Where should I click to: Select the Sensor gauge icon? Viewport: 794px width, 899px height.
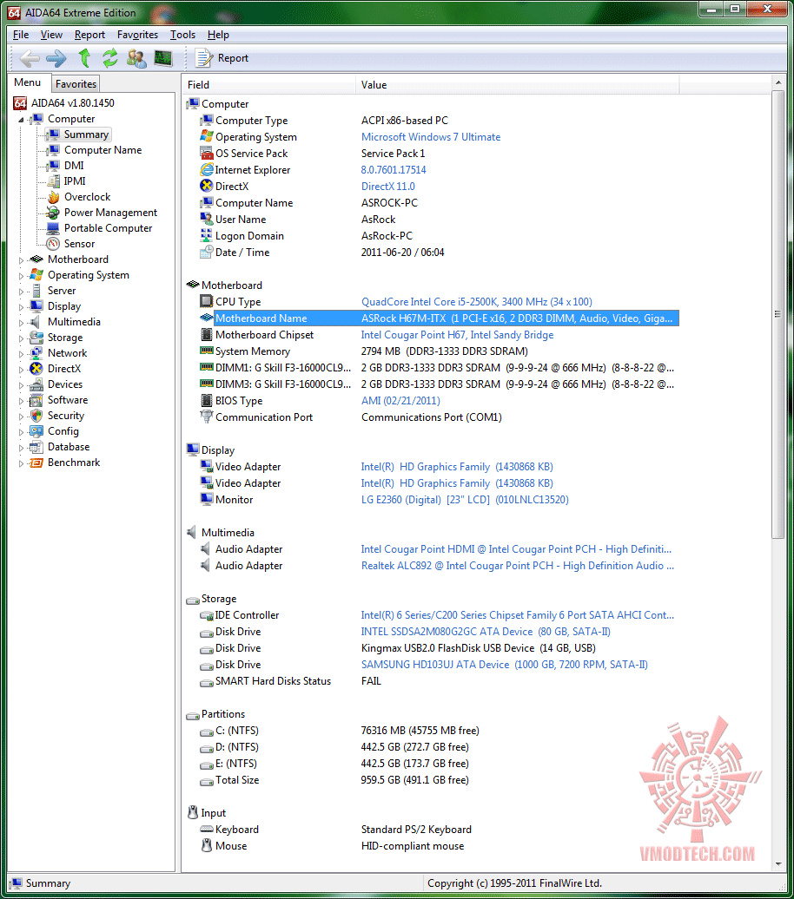click(x=53, y=244)
